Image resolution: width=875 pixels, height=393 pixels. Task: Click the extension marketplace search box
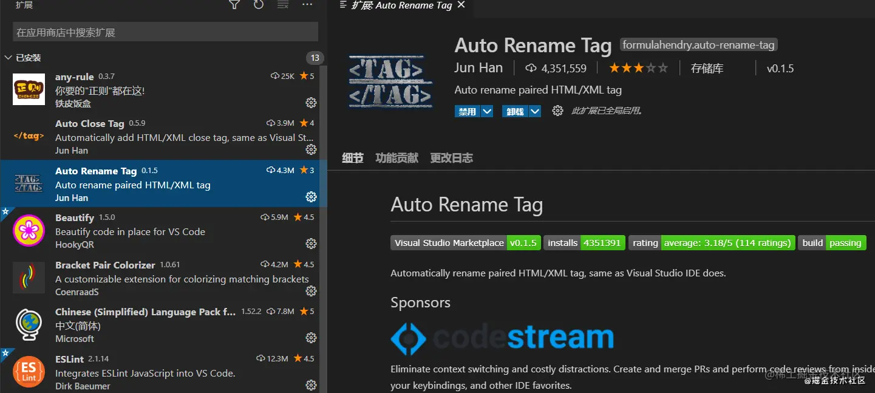click(165, 32)
